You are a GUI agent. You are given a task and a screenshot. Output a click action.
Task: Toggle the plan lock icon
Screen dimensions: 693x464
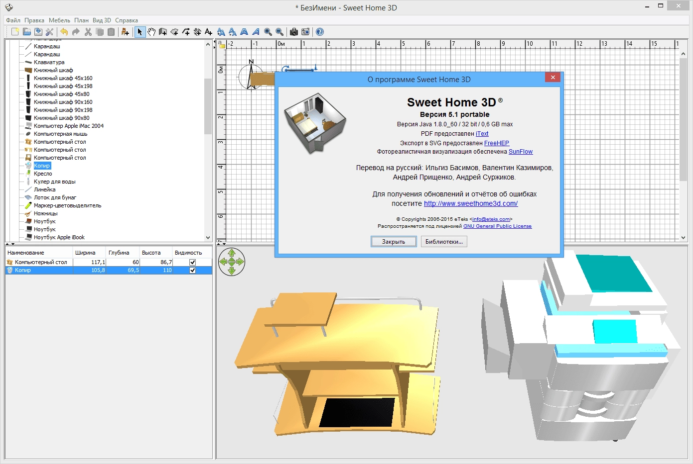[x=222, y=45]
